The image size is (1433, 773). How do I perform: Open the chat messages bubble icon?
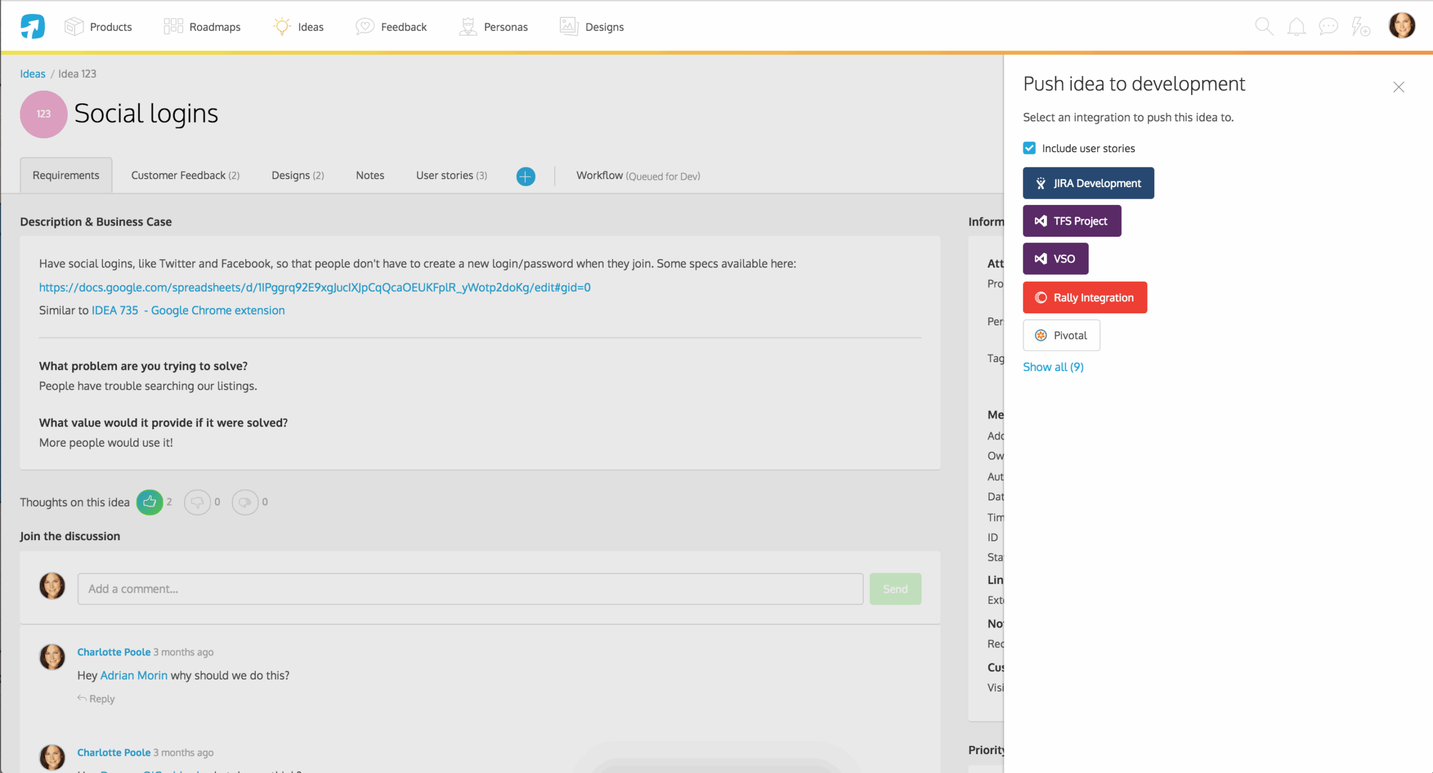point(1328,26)
